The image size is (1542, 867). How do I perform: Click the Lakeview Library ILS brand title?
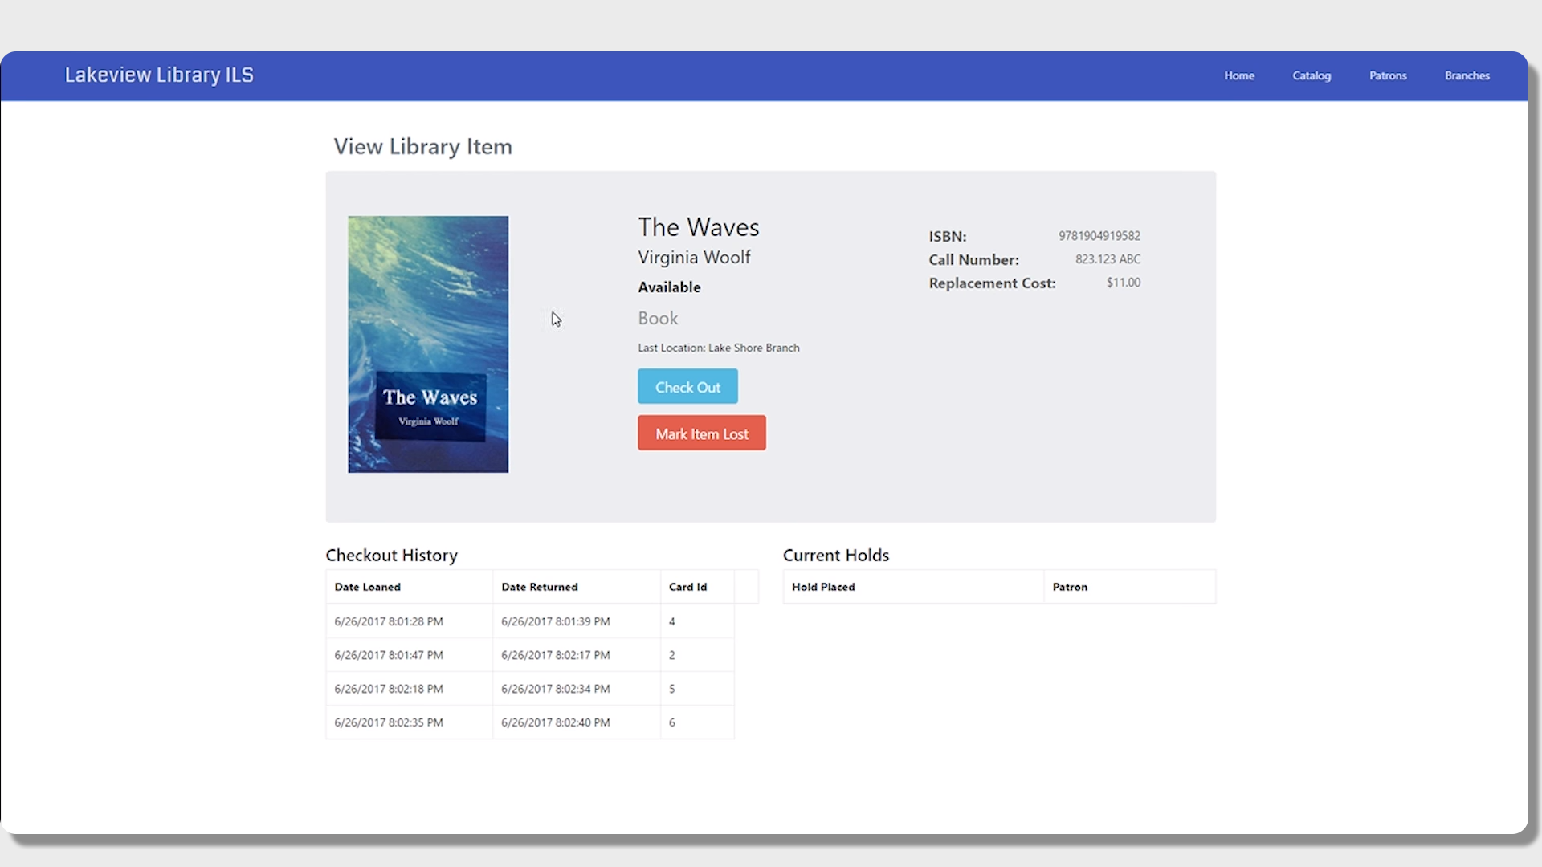click(159, 75)
